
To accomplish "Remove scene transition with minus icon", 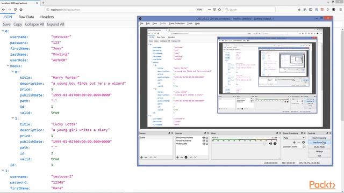I will [299, 142].
